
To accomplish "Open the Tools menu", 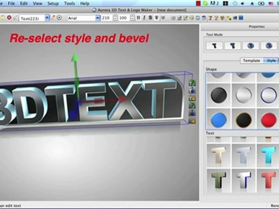I will (69, 3).
